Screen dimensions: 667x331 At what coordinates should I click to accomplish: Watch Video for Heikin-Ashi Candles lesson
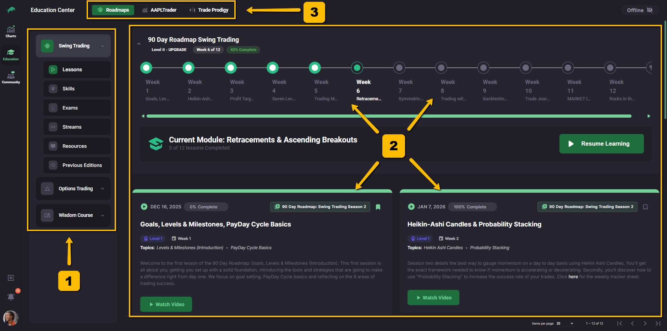433,298
